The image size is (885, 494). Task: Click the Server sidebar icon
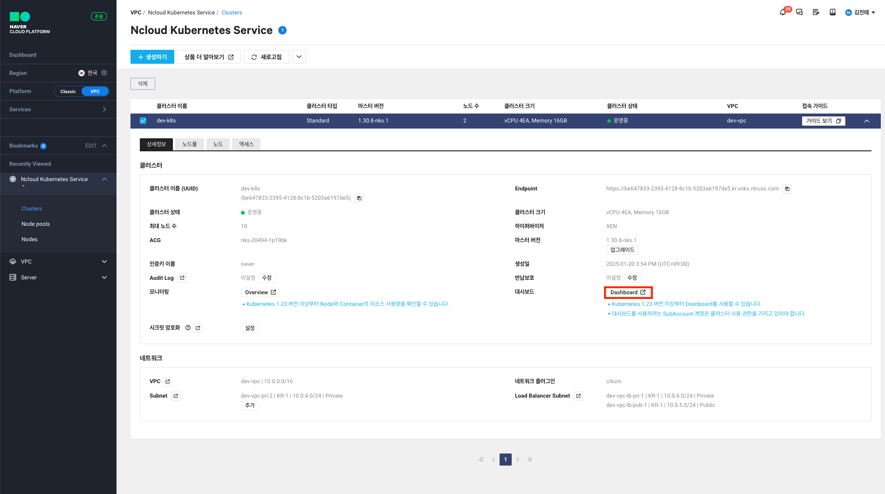coord(13,277)
